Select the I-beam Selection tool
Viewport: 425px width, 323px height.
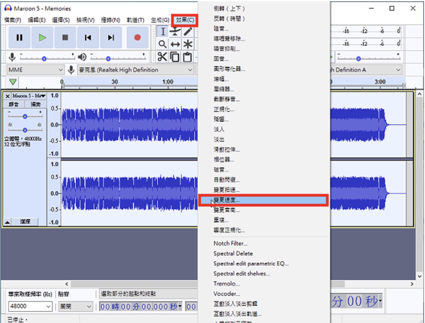pos(163,32)
